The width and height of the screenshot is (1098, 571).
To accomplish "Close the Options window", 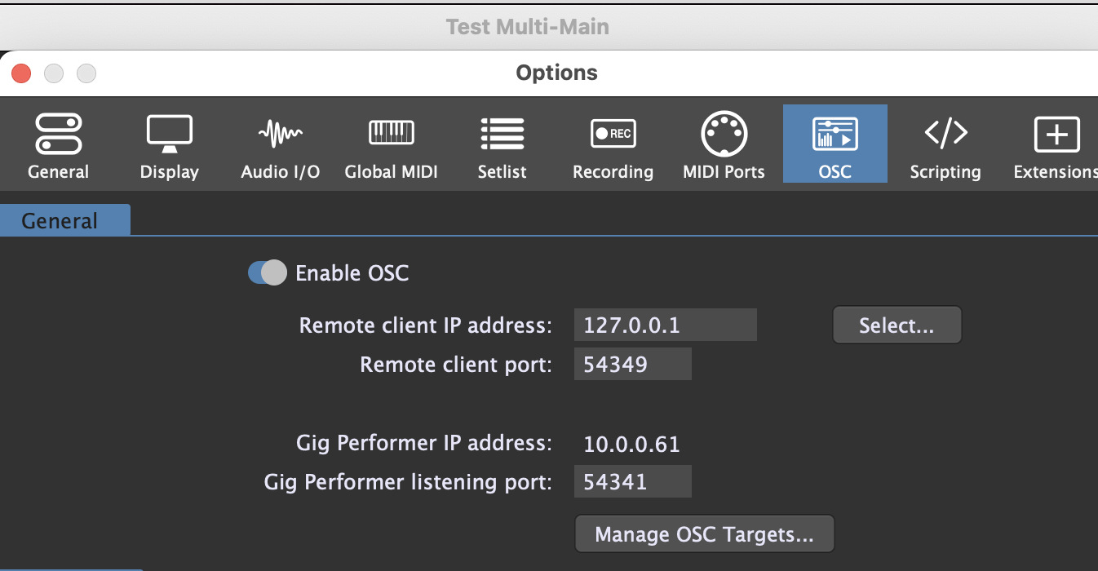I will 21,73.
